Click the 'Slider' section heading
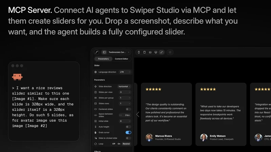 point(97,66)
